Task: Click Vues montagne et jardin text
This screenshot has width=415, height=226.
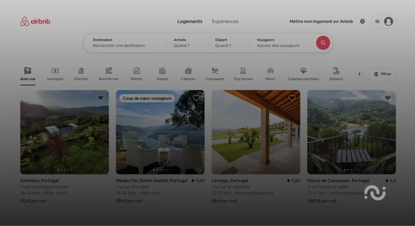Action: click(x=45, y=187)
